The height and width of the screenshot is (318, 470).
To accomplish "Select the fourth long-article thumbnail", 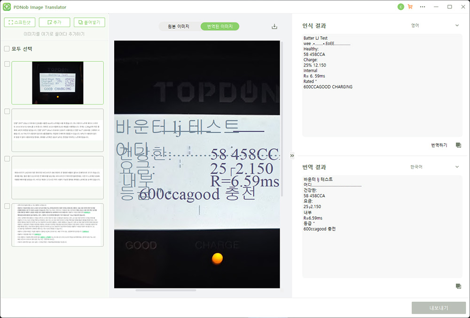I will [57, 225].
